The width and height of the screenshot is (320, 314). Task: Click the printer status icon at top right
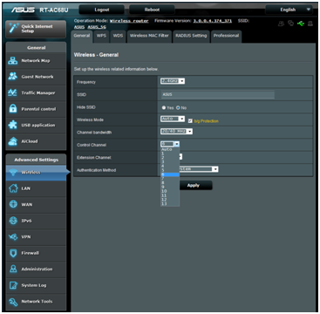pyautogui.click(x=310, y=24)
